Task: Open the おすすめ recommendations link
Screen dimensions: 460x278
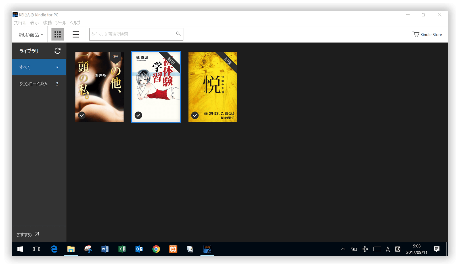Action: (x=28, y=234)
